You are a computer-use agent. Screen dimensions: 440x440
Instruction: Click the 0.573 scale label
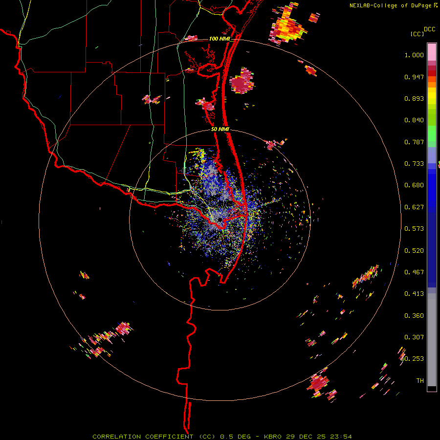click(x=414, y=229)
